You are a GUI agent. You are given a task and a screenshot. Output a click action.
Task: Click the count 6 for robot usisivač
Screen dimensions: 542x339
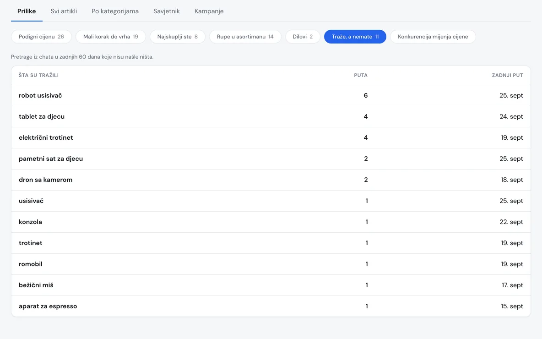pyautogui.click(x=366, y=95)
